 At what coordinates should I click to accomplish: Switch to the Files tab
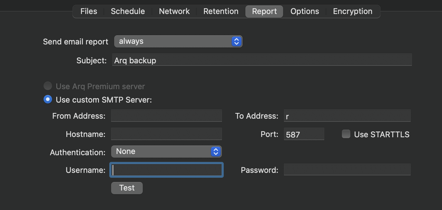pos(89,12)
